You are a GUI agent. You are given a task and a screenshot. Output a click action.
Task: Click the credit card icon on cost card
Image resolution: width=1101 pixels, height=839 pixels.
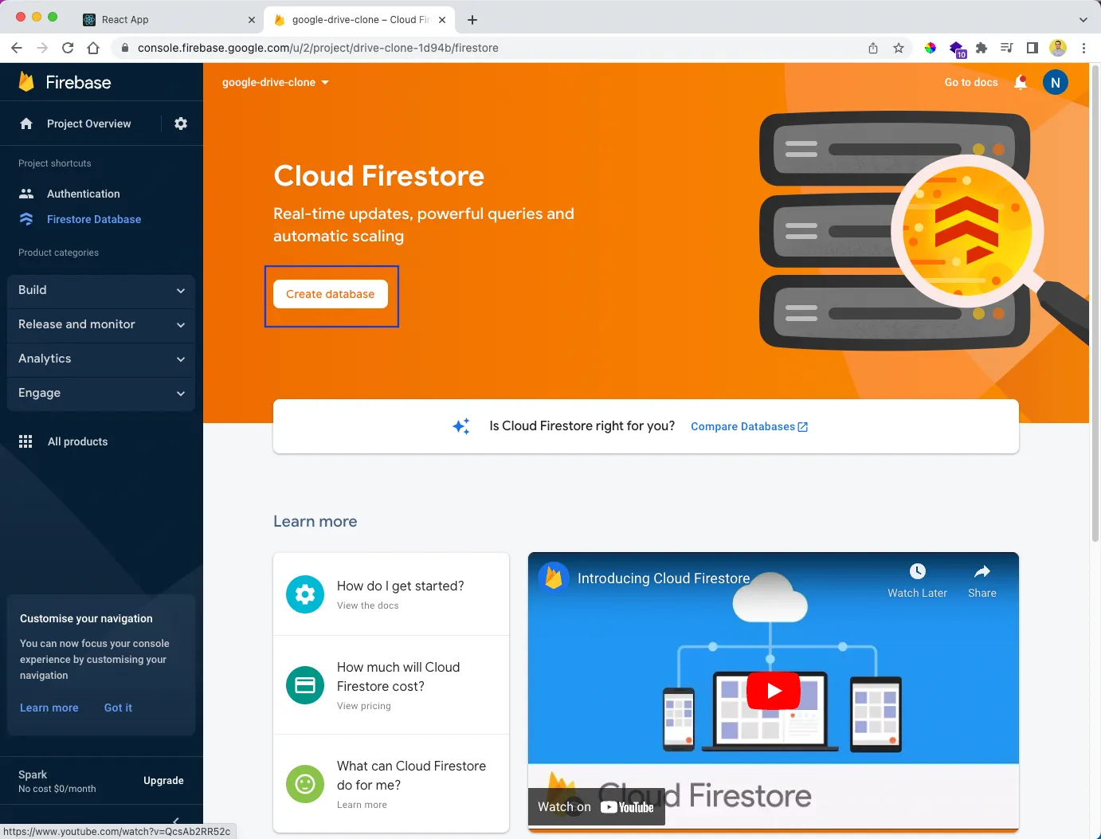click(305, 685)
